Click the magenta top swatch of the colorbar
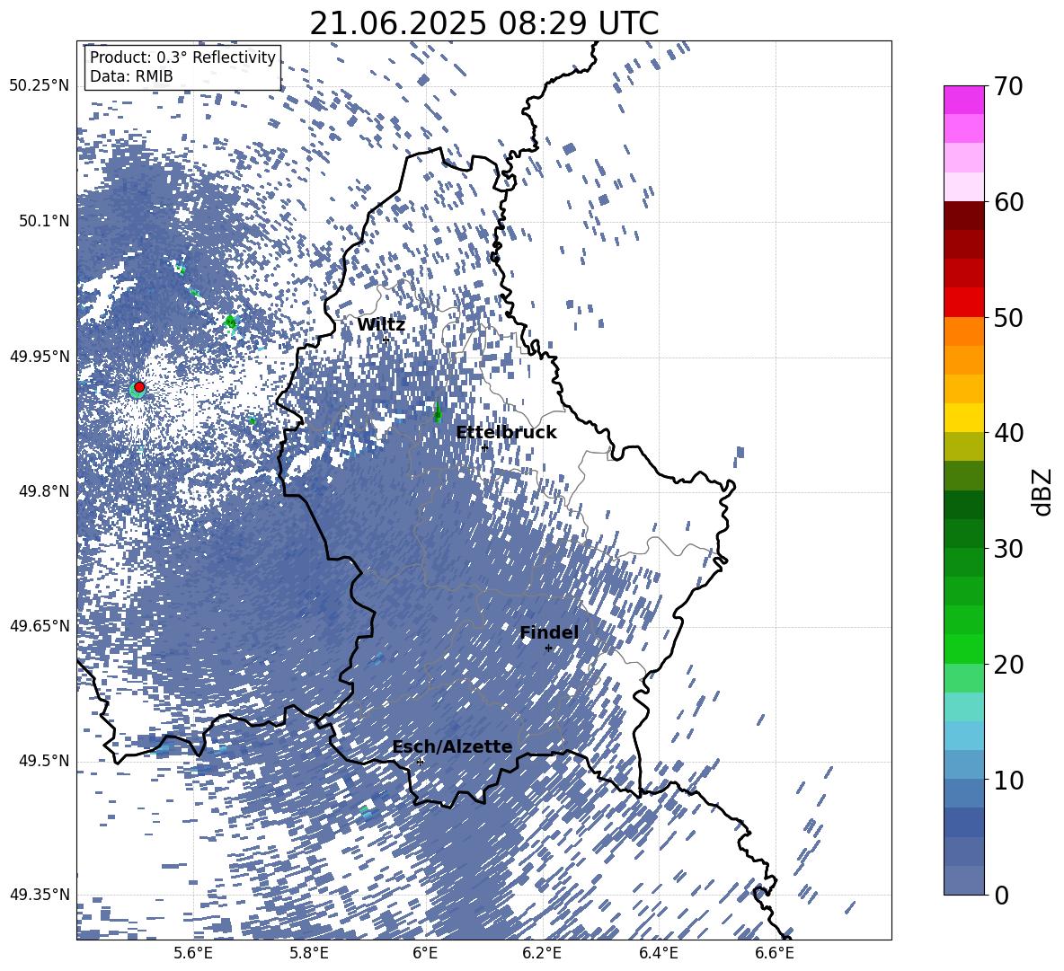The height and width of the screenshot is (971, 1064). pos(963,100)
